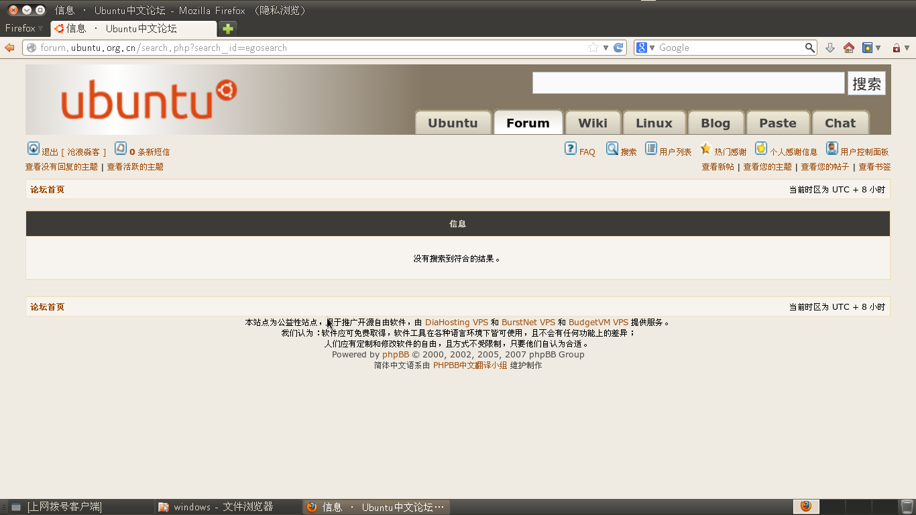Open the Ubuntu navigation tab
This screenshot has width=916, height=515.
click(x=453, y=123)
